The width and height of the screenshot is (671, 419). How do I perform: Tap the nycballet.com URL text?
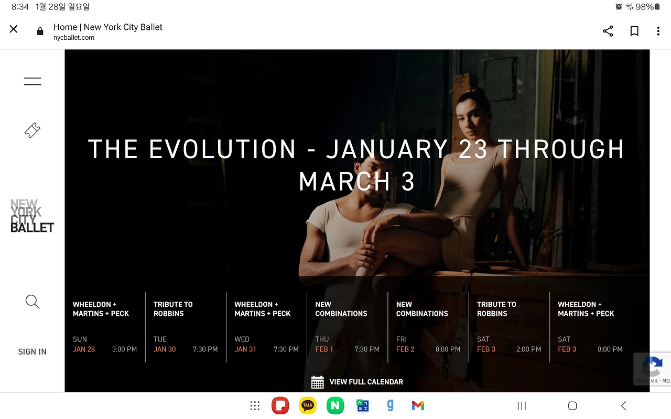pos(74,38)
